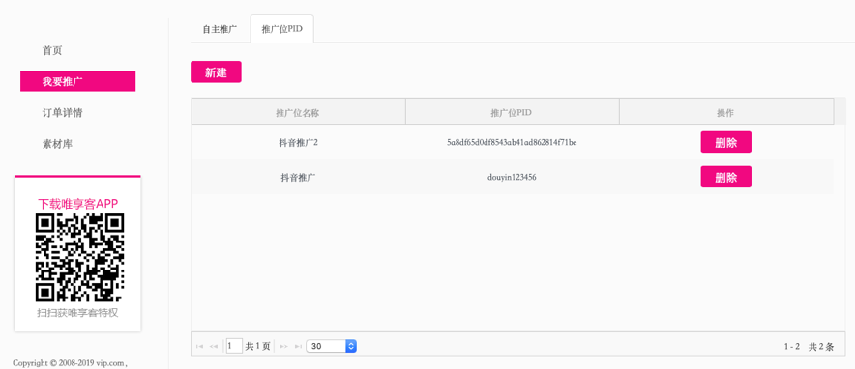Go to last page pagination icon
This screenshot has width=855, height=369.
click(298, 346)
